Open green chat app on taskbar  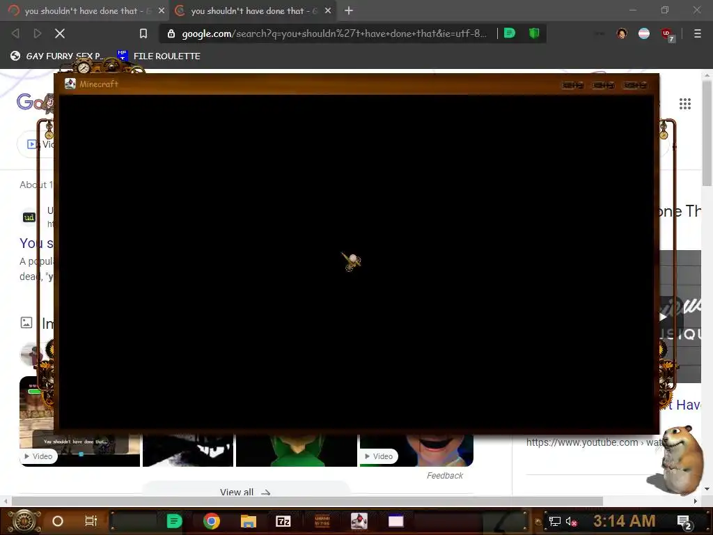pyautogui.click(x=174, y=521)
